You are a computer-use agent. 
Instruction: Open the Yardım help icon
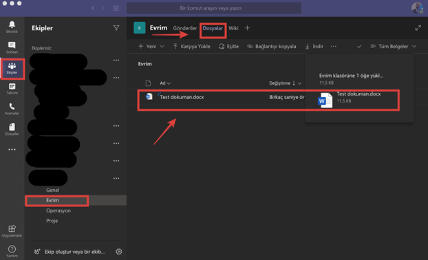click(x=12, y=251)
